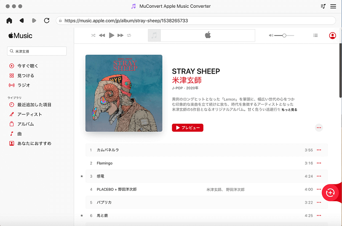
Task: Select track 3 感電
Action: (x=206, y=176)
